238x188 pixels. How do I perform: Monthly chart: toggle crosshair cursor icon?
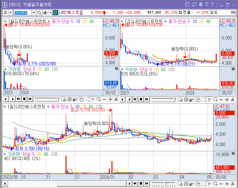pos(93,99)
